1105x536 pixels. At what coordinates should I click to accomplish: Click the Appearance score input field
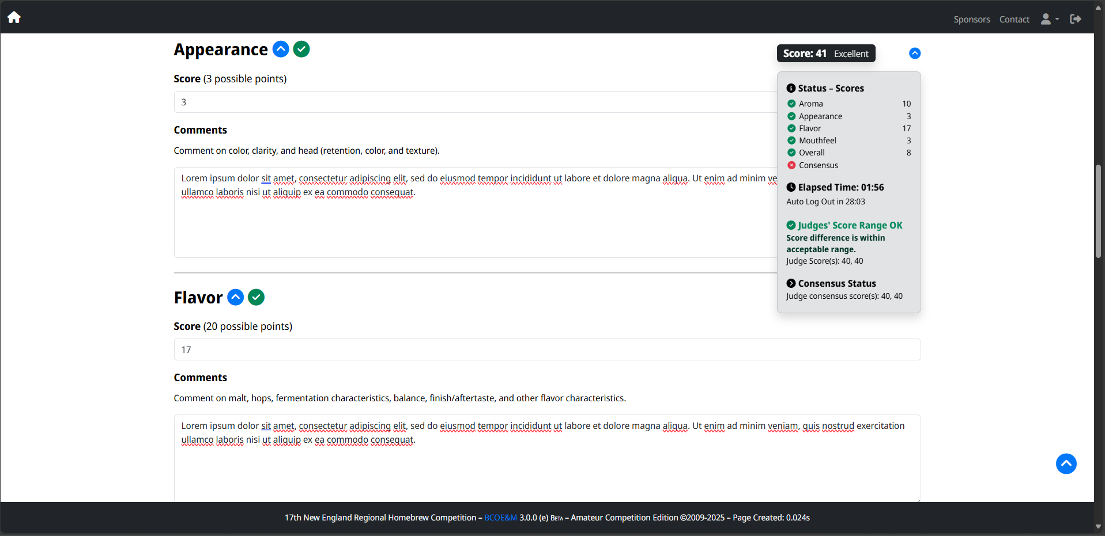tap(473, 102)
